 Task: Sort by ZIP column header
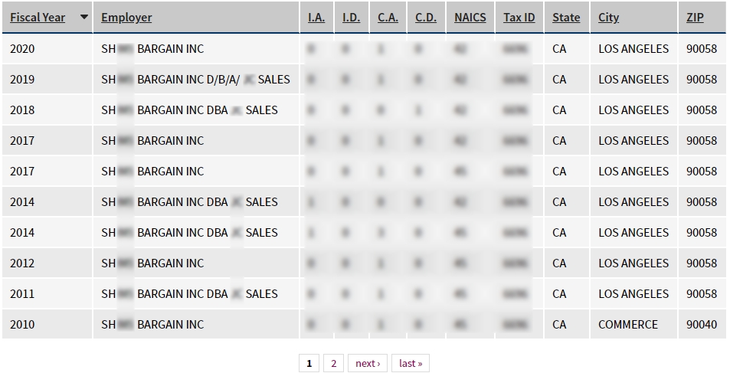click(x=695, y=17)
